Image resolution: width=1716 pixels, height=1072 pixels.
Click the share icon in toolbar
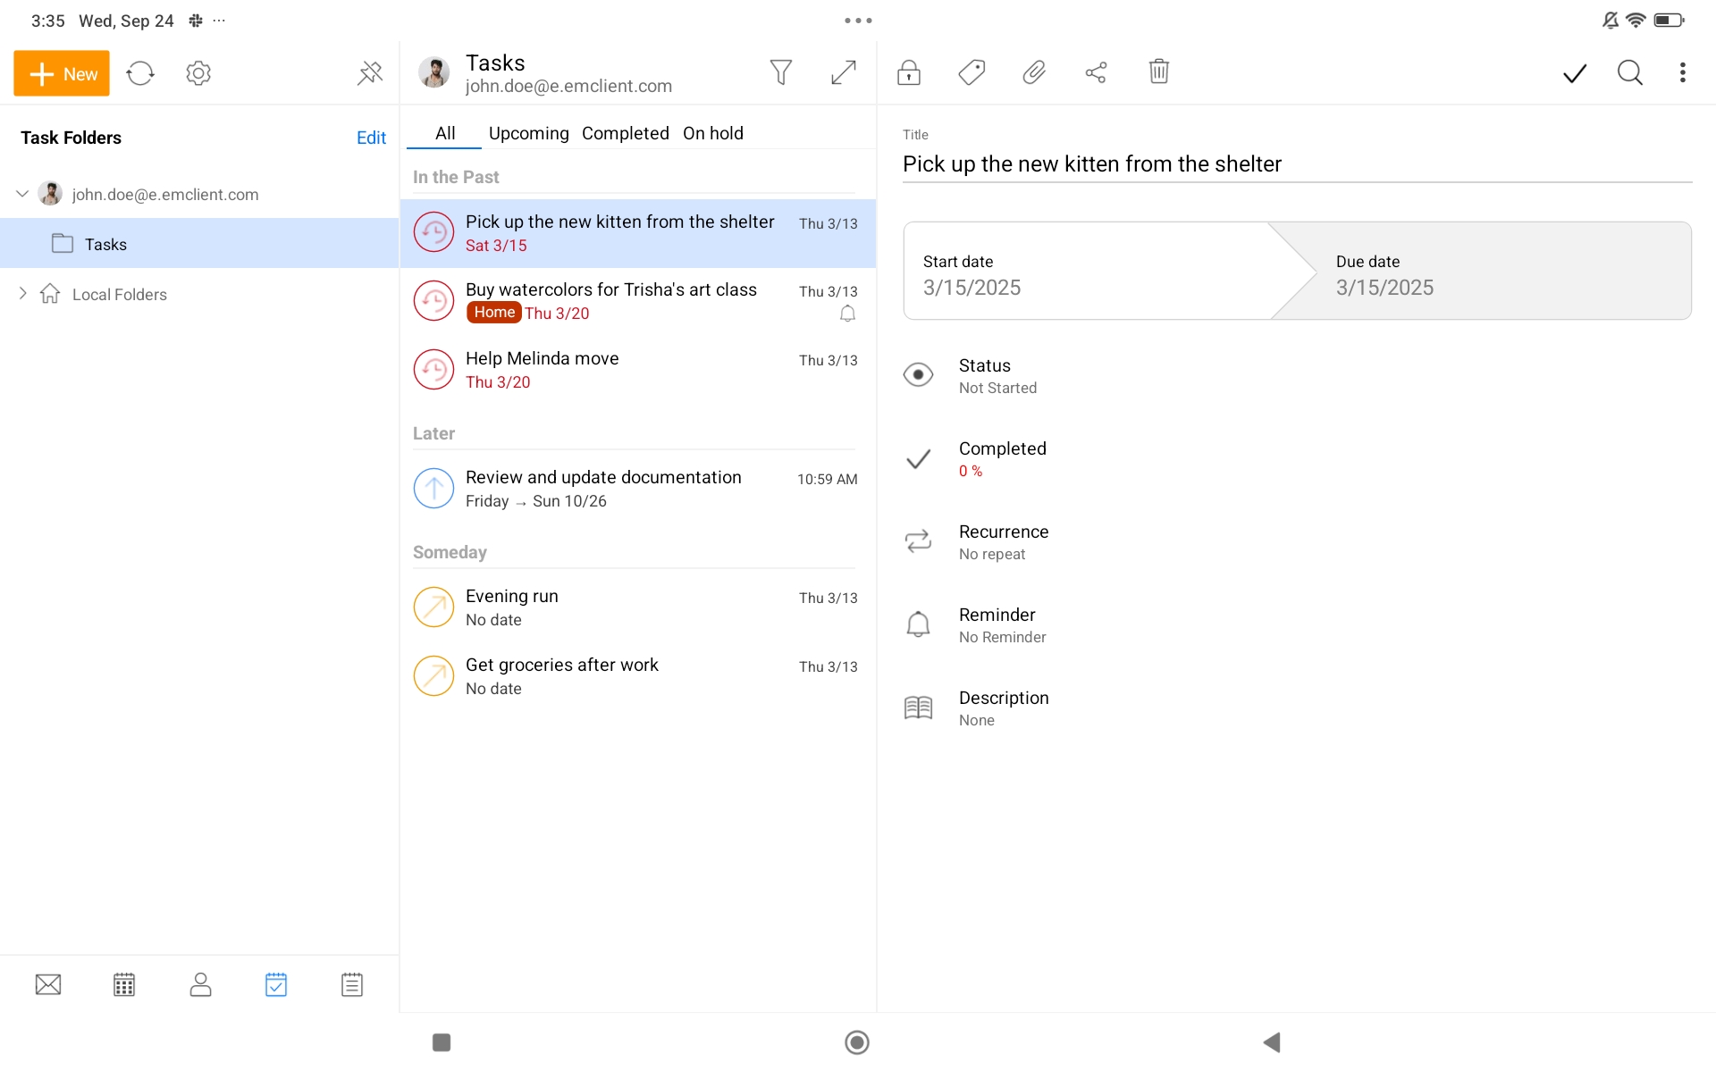point(1096,72)
